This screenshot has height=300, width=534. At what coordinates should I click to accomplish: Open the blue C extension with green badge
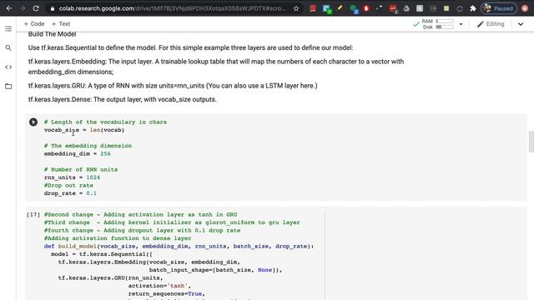pyautogui.click(x=327, y=9)
